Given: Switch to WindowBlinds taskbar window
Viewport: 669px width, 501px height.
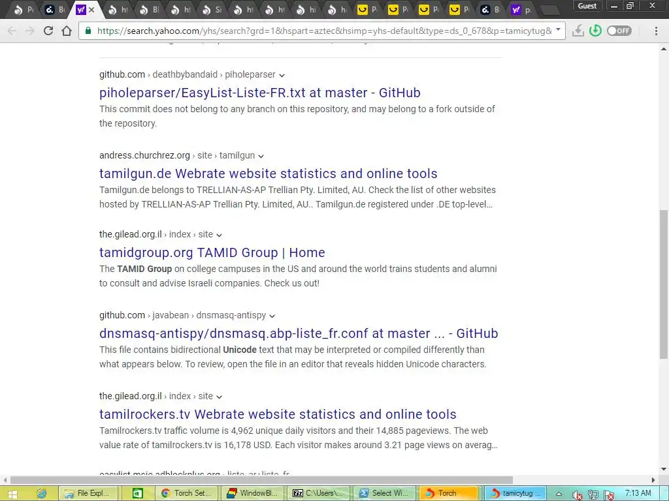Looking at the screenshot, I should click(x=254, y=493).
